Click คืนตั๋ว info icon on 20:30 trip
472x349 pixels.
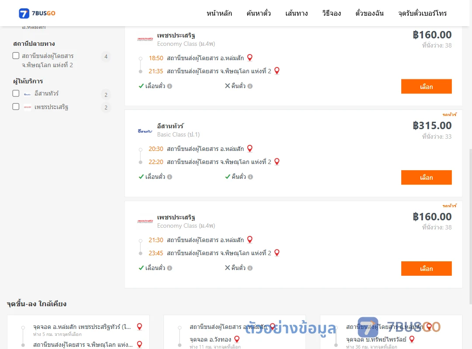tap(250, 177)
